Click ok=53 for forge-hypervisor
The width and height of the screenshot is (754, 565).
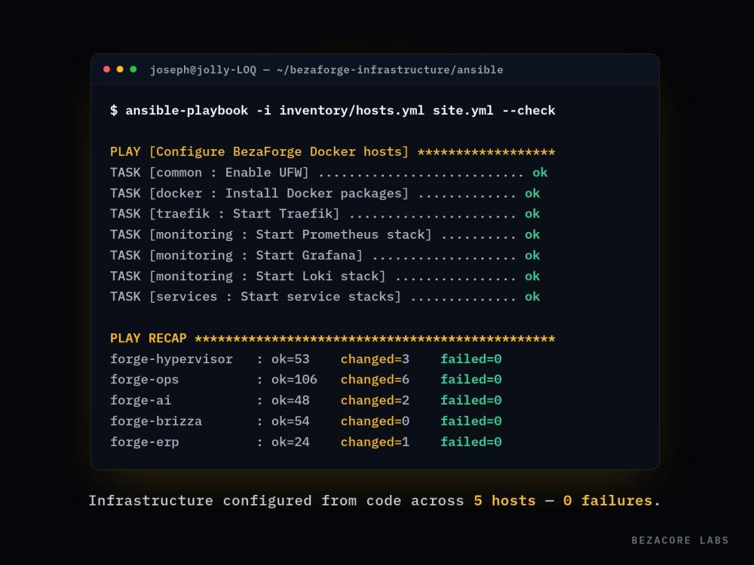[x=290, y=359]
